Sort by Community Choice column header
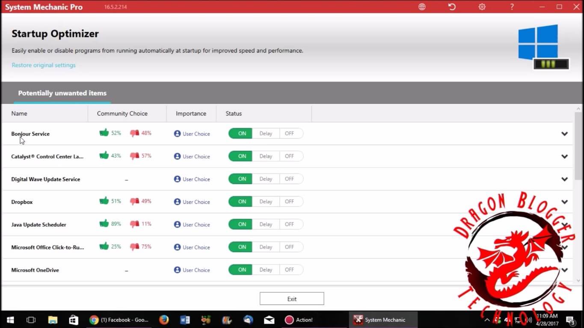584x328 pixels. pos(122,114)
